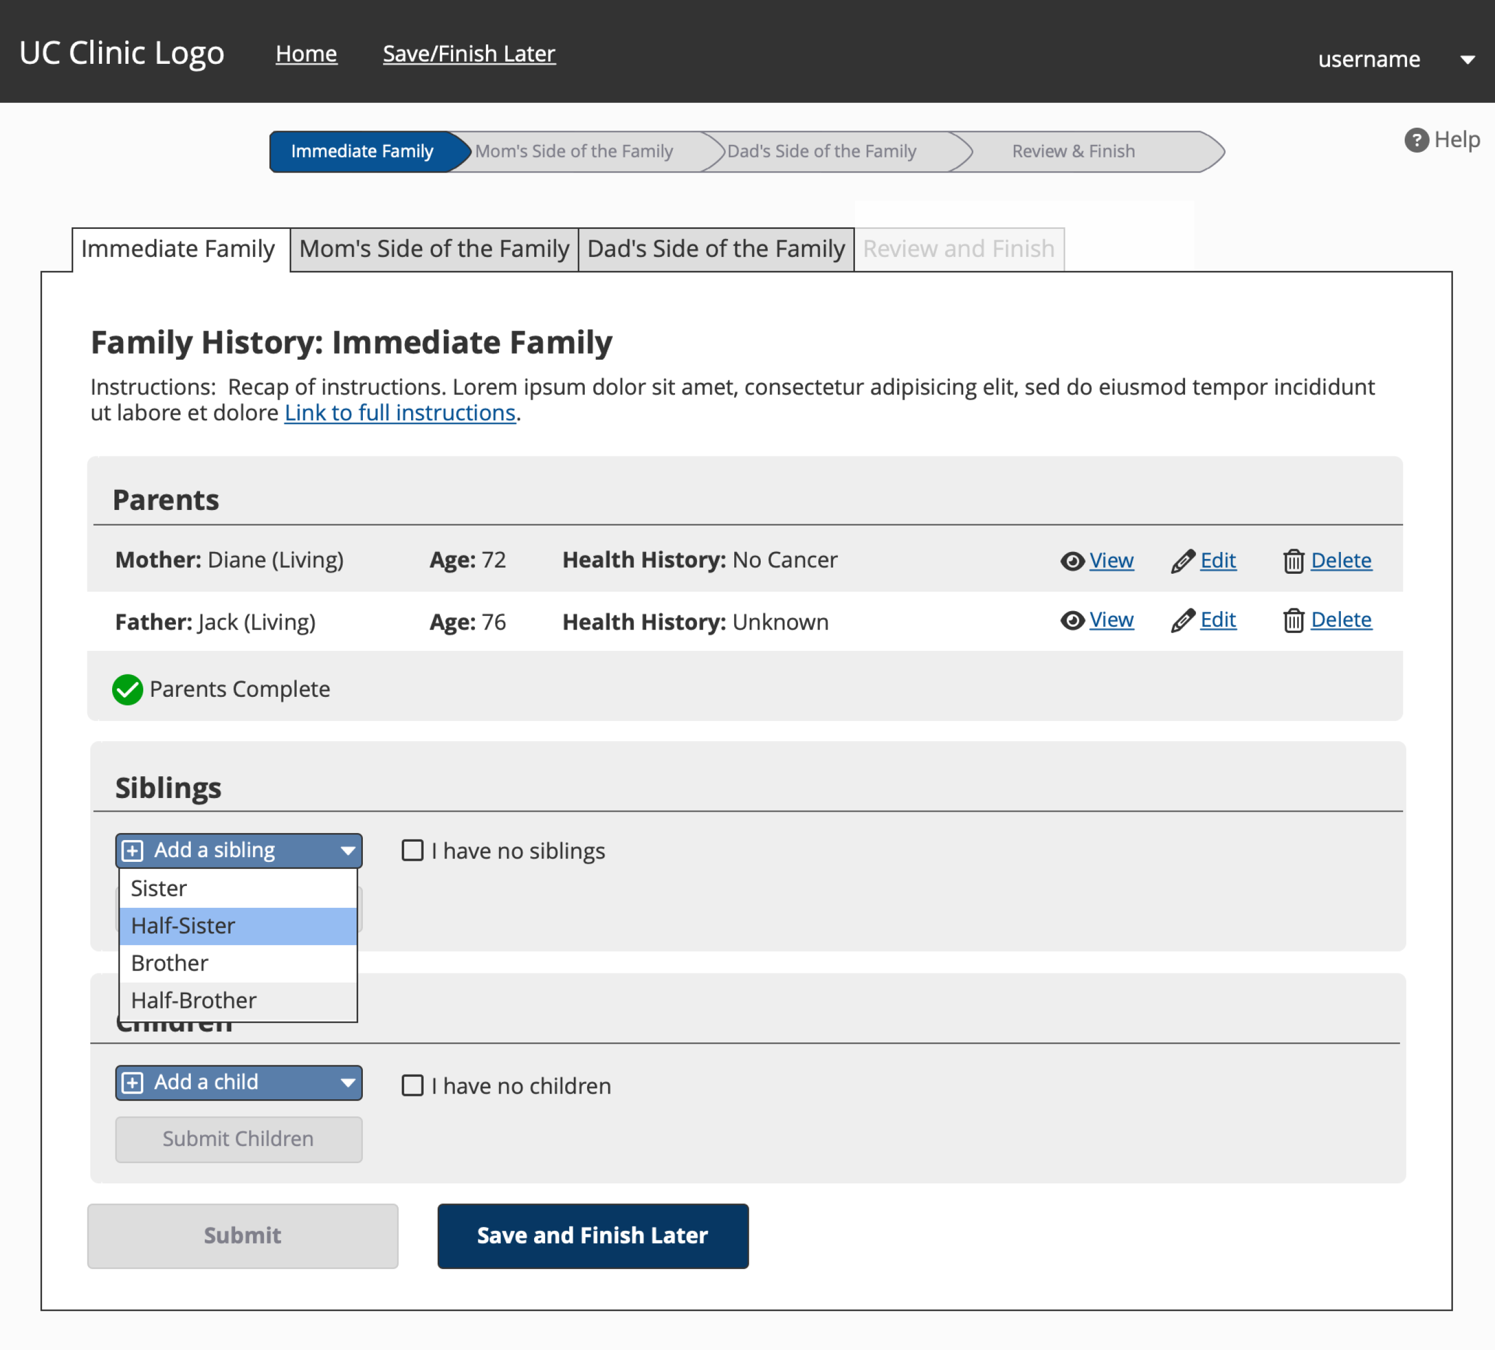The image size is (1495, 1350).
Task: Click Mom's Side progress step
Action: click(x=574, y=151)
